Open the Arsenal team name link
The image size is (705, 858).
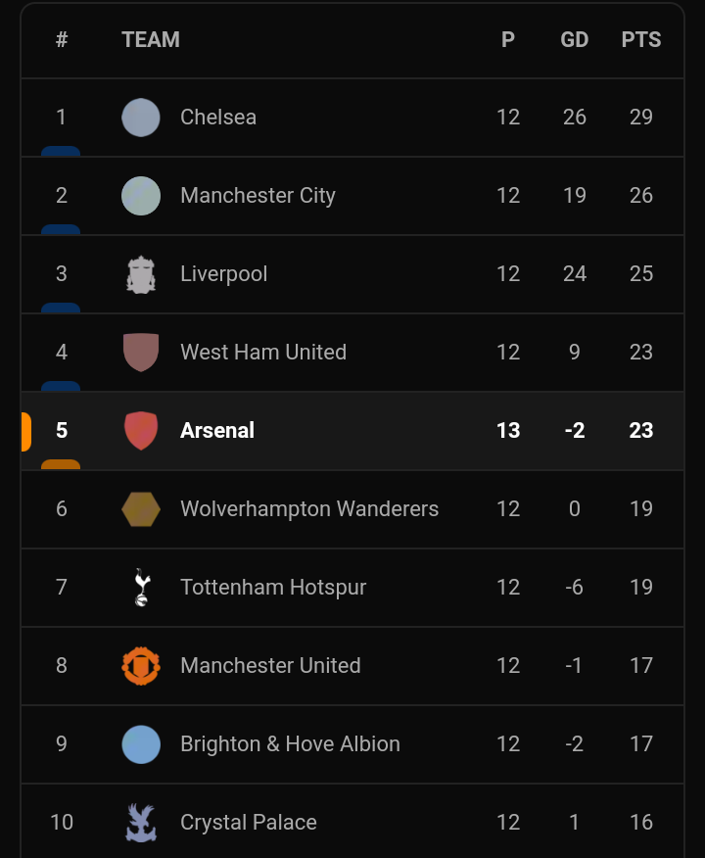point(217,431)
